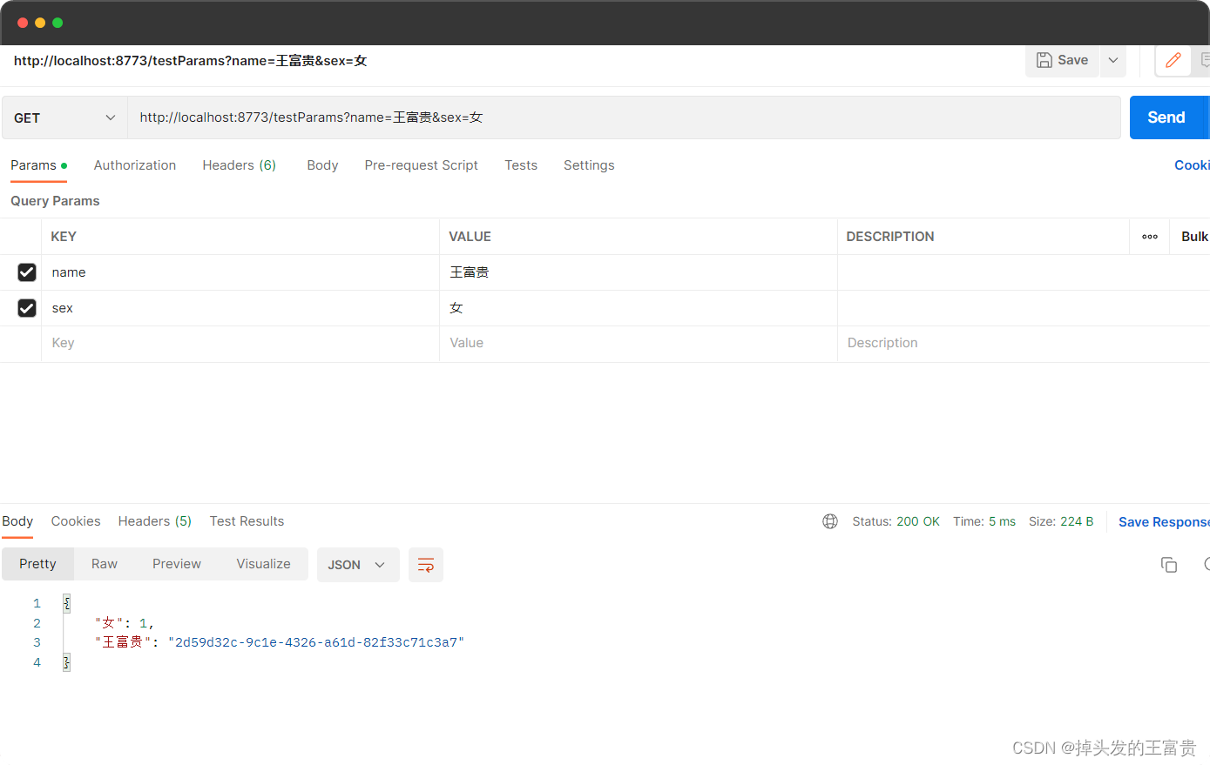Click the Time 5 ms text

tap(984, 521)
